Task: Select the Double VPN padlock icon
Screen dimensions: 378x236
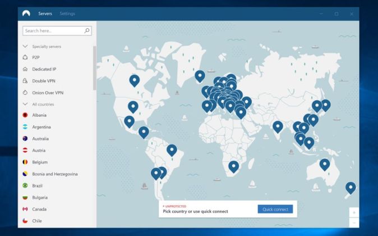Action: [x=25, y=81]
